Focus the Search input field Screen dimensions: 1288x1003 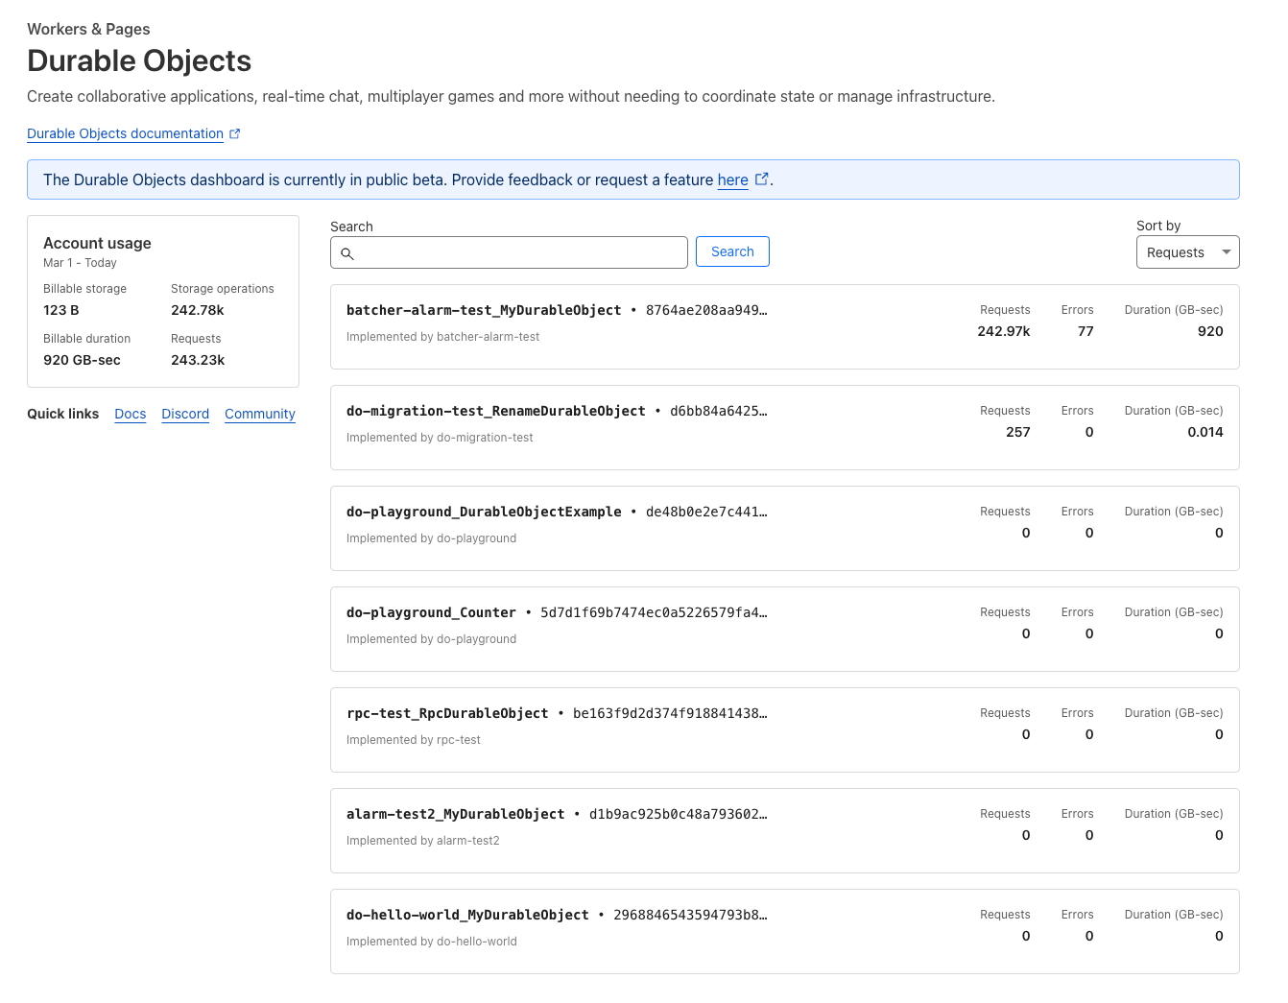coord(509,252)
